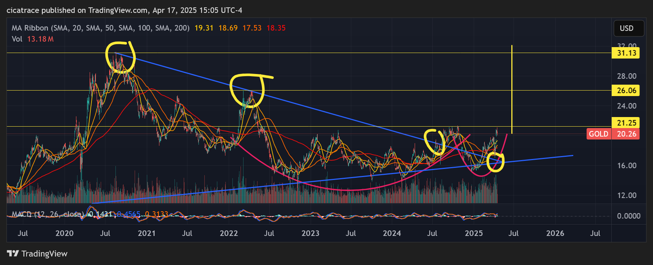
Task: Select the 26.06 price label
Action: [x=626, y=91]
